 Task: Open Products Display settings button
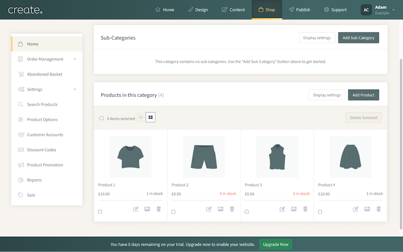(x=327, y=95)
